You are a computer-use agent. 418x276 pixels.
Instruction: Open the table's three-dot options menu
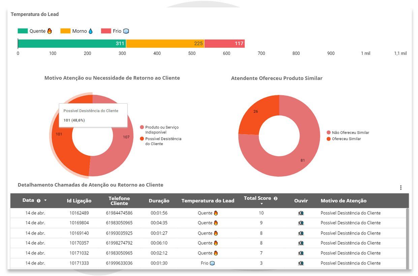coord(400,187)
